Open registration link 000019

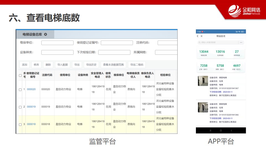[x=31, y=107]
